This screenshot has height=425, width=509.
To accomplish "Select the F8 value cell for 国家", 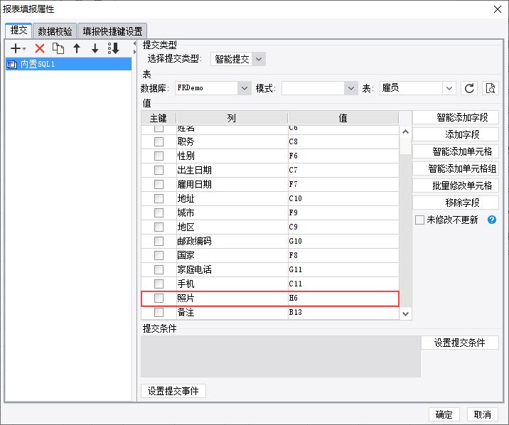I will 343,255.
